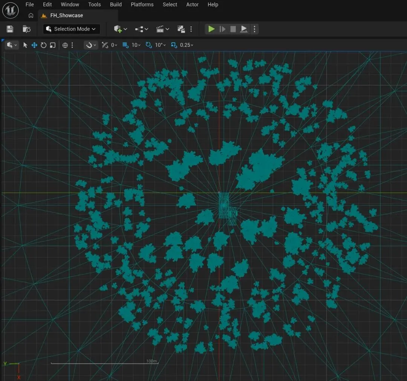
Task: Save the current level with floppy icon
Action: coord(10,29)
